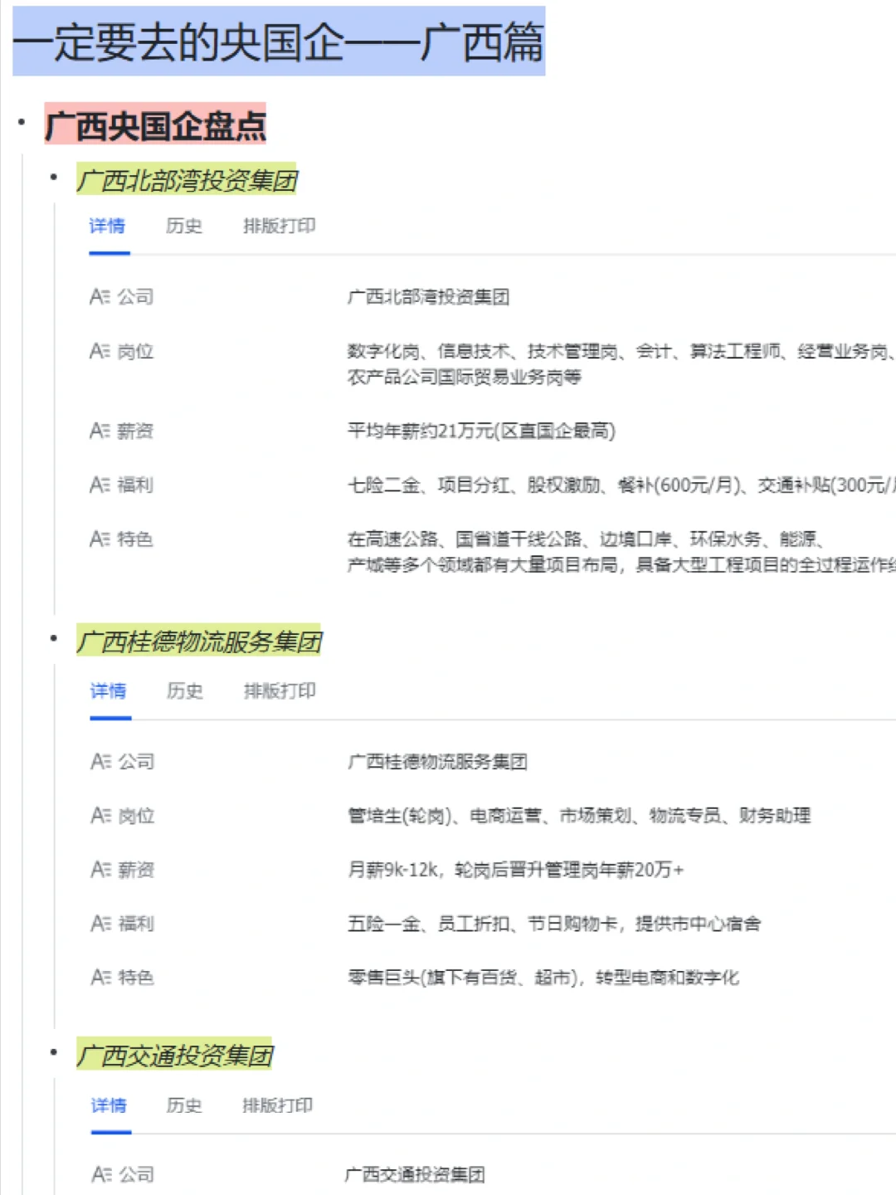Click the company value 广西交通投资集团 in the detail table

[415, 1174]
